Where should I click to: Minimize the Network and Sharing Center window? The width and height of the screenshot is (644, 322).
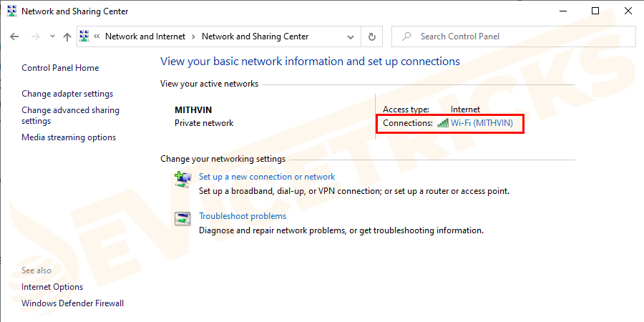point(562,11)
